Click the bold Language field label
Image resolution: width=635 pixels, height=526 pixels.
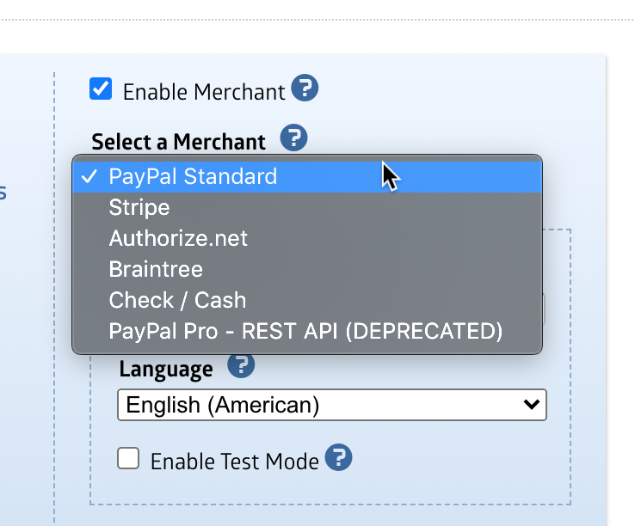(166, 370)
